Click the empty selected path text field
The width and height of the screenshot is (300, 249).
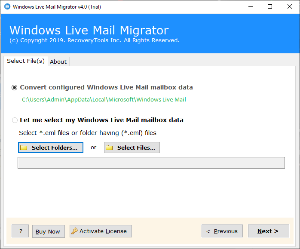pos(151,163)
